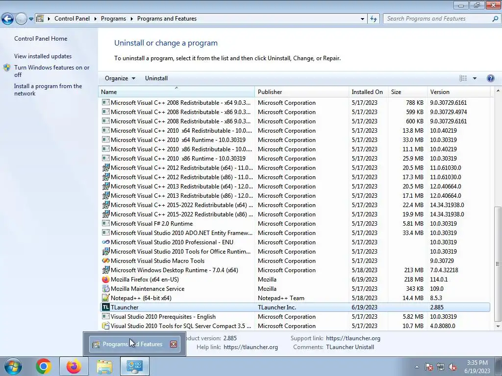Select the Notepad++ program icon
Screen dimensions: 502x376
click(106, 298)
